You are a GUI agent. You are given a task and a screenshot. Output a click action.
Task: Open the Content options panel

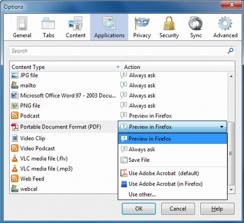pos(75,28)
